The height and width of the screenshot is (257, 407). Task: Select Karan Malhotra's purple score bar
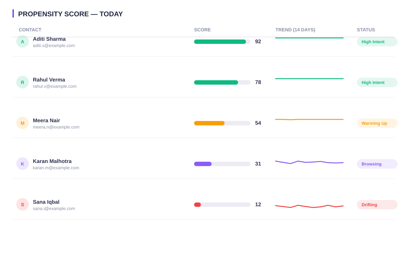point(222,164)
